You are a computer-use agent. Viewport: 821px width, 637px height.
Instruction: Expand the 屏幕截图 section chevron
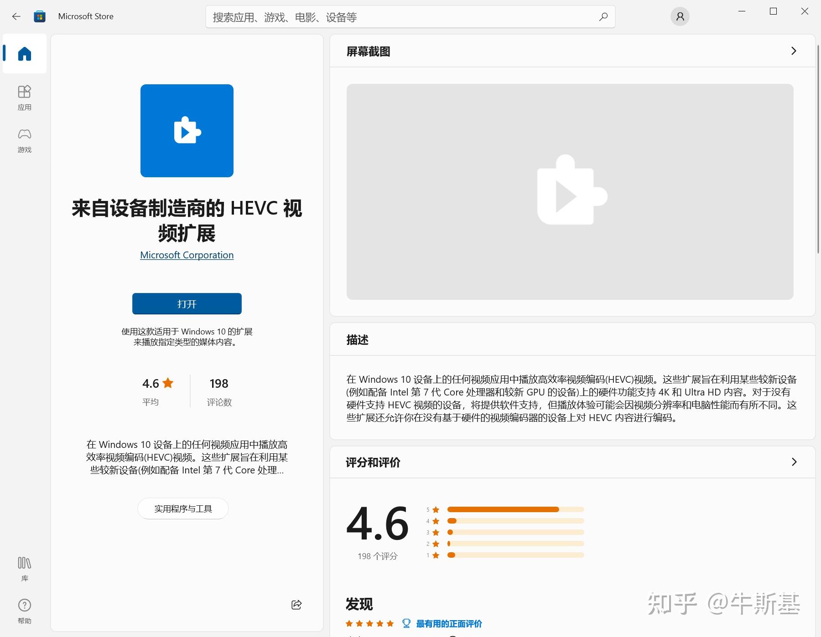[794, 51]
